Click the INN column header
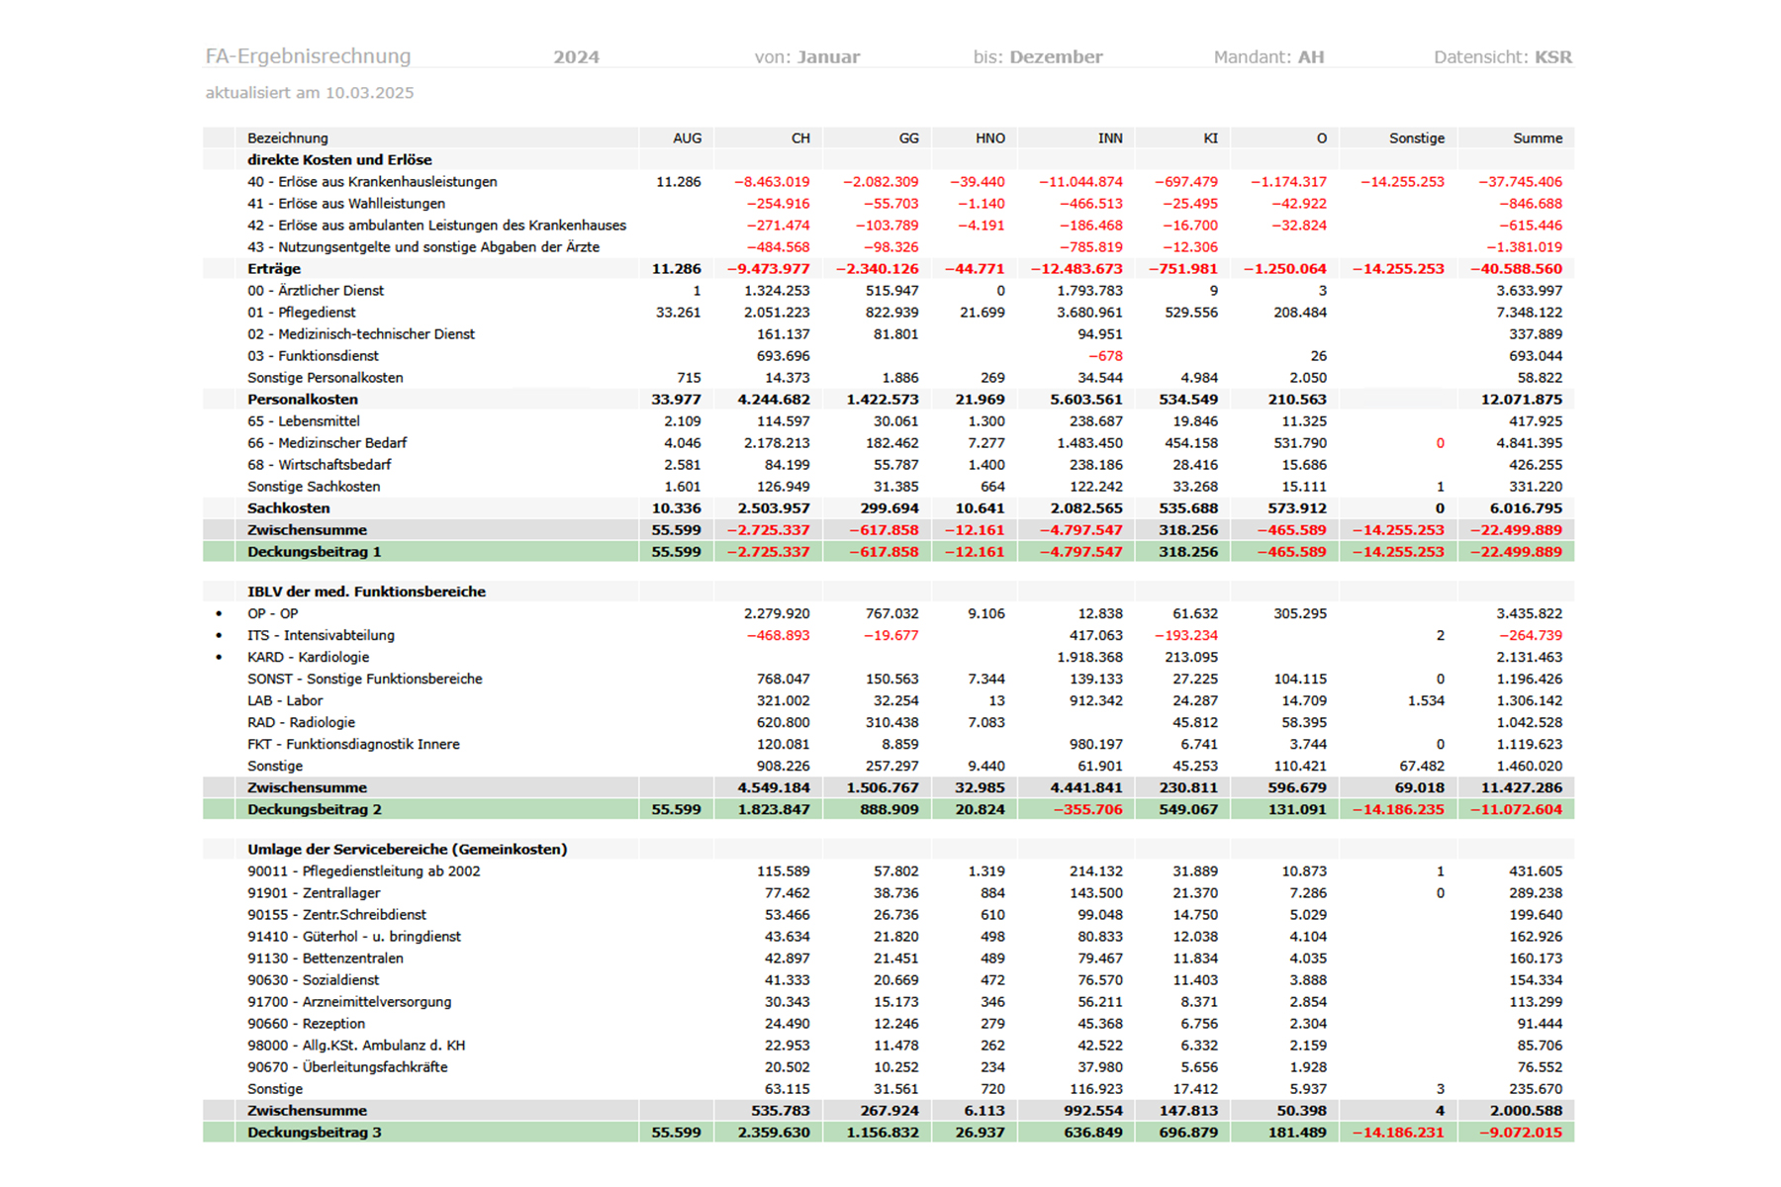The width and height of the screenshot is (1781, 1187). 1110,138
